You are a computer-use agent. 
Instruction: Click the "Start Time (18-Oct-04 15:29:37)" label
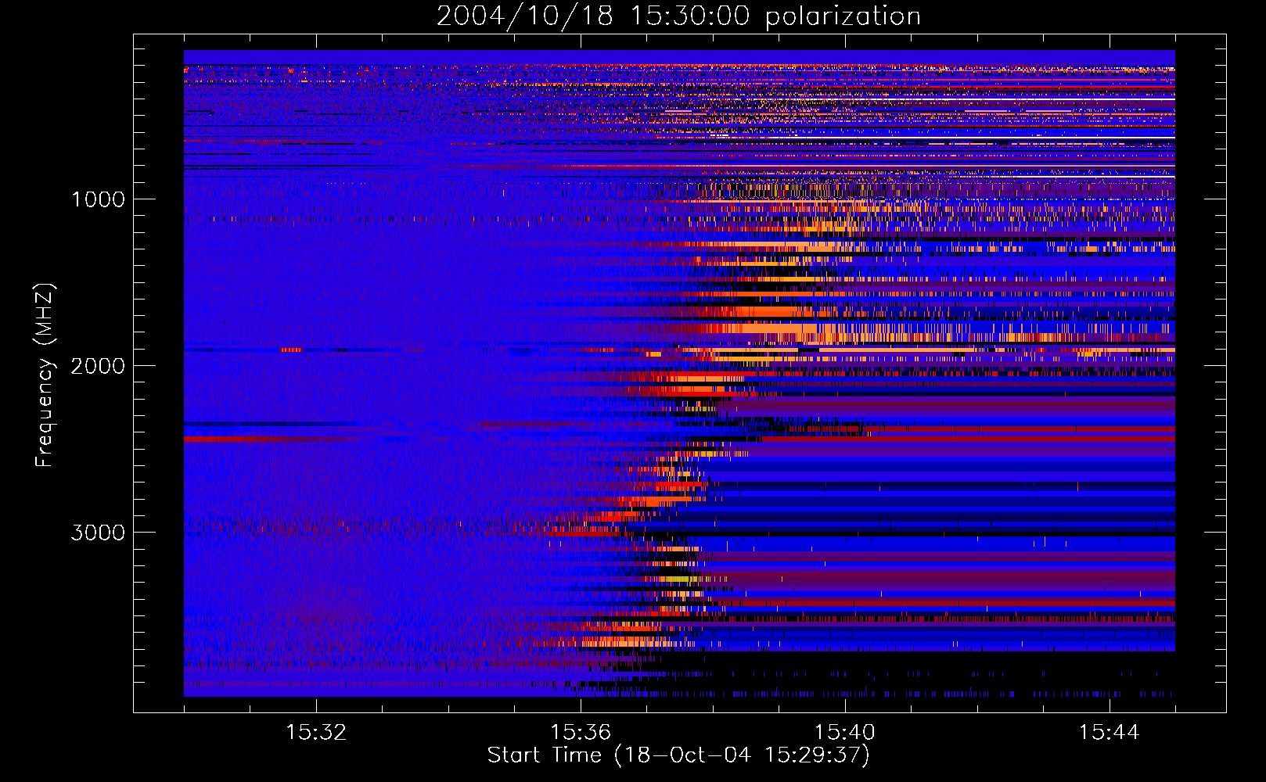pos(678,755)
